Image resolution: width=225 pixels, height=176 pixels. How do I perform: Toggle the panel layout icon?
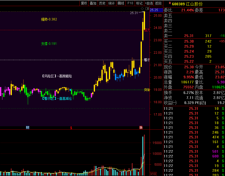[147, 8]
